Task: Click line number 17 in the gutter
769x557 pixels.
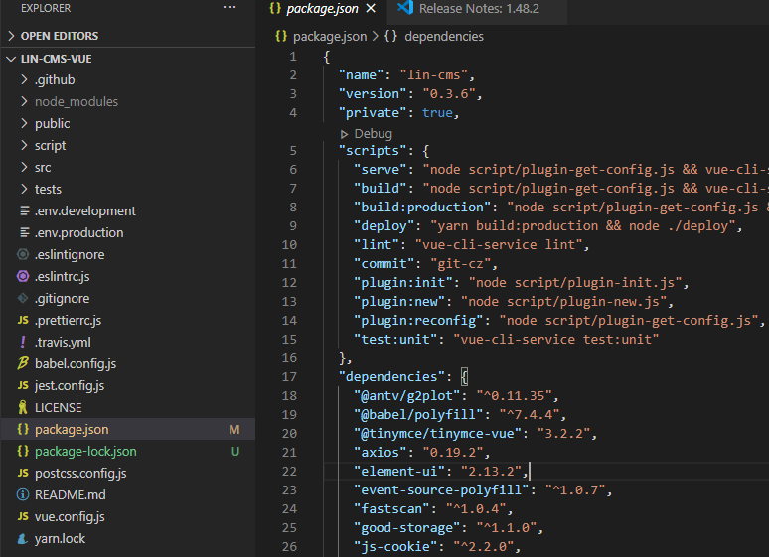Action: tap(289, 377)
